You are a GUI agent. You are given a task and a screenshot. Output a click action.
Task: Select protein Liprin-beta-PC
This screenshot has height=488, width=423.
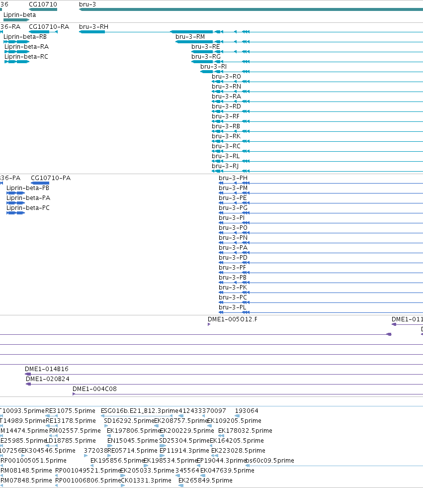click(x=28, y=208)
